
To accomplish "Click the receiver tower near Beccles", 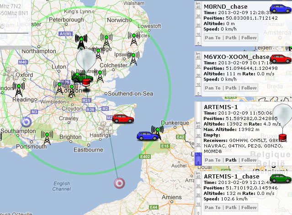I will [x=134, y=39].
